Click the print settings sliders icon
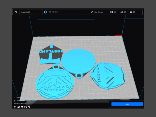The height and width of the screenshot is (117, 156). point(92,12)
